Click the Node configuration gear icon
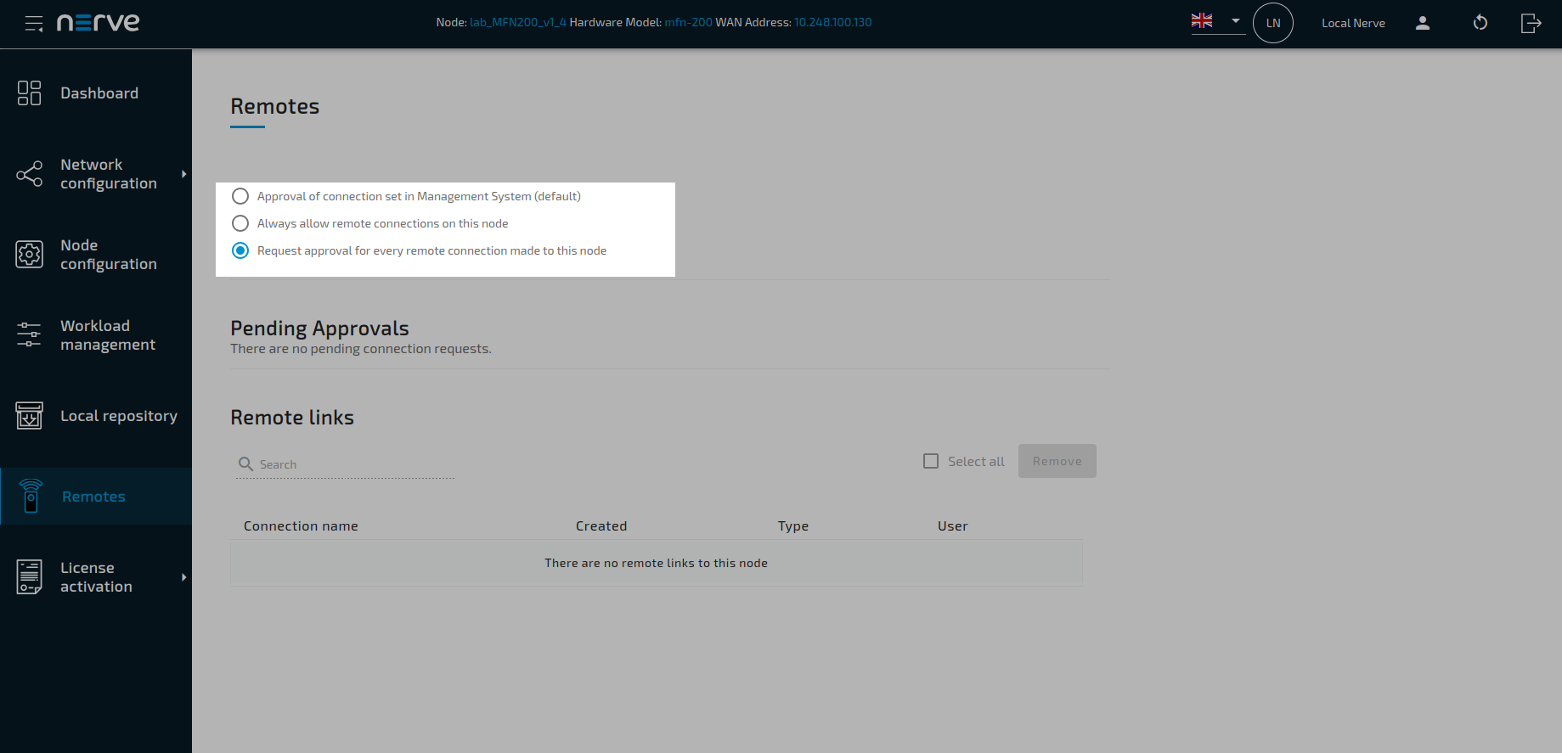The image size is (1562, 753). tap(29, 255)
